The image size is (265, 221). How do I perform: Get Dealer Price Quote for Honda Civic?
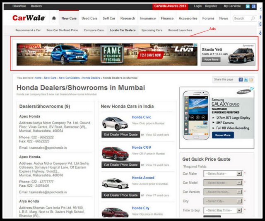pyautogui.click(x=120, y=135)
